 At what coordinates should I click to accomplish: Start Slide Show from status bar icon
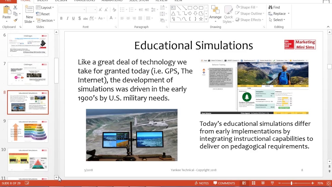(x=272, y=183)
